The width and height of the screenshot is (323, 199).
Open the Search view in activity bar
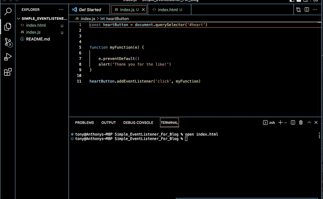click(8, 11)
